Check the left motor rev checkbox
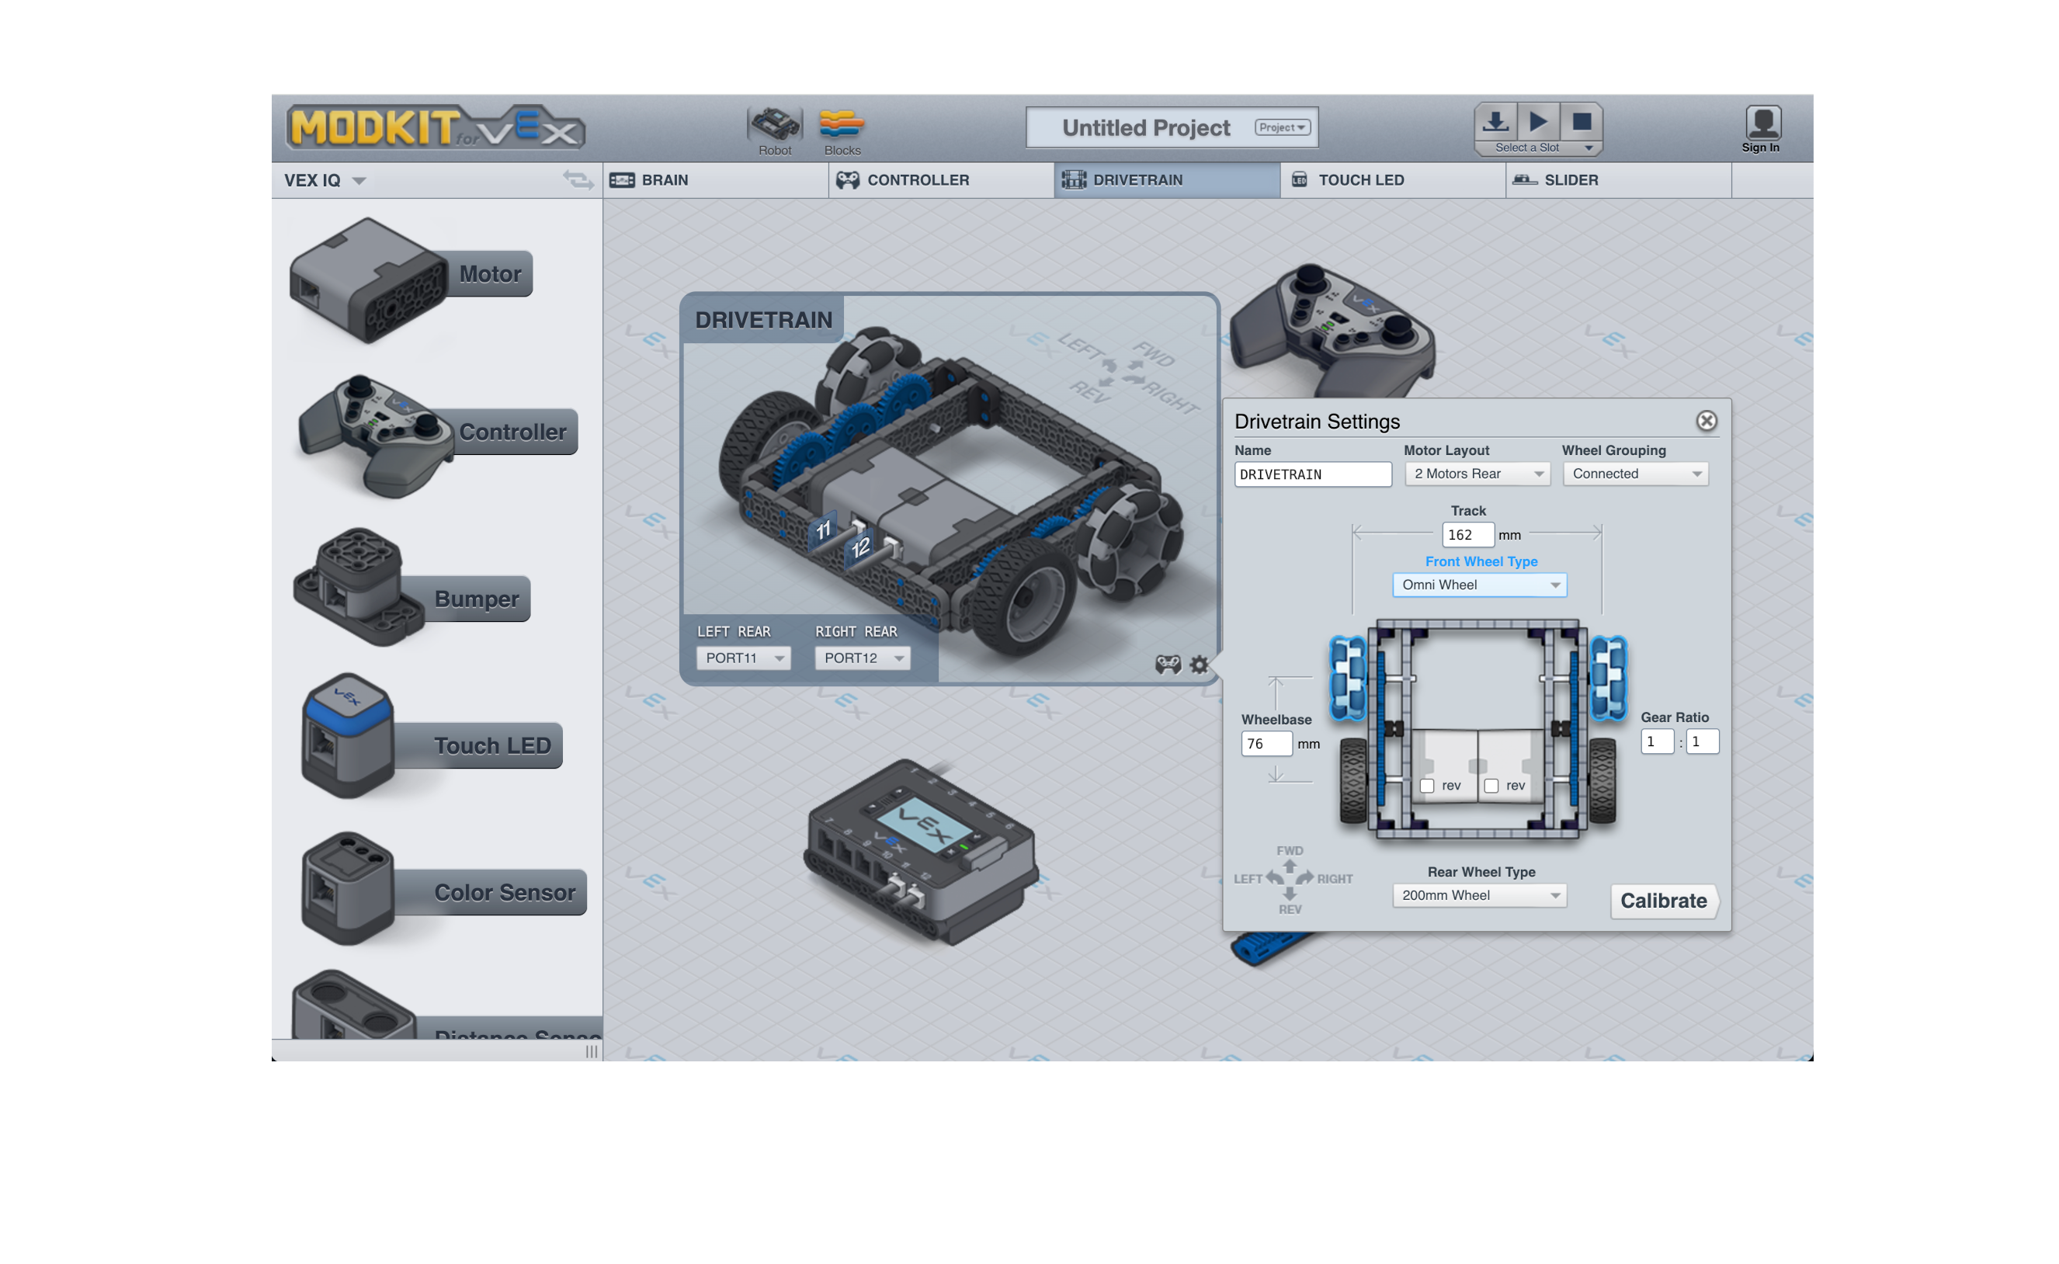 (1427, 786)
